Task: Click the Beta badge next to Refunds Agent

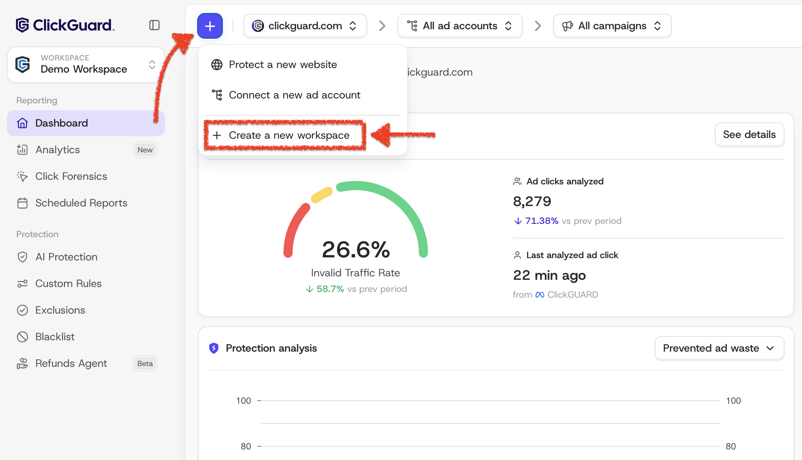Action: (x=145, y=363)
